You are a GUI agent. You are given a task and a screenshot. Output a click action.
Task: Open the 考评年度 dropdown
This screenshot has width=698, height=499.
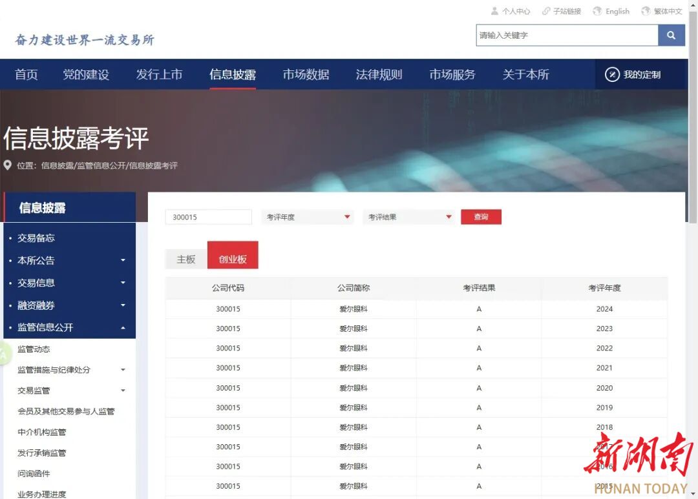308,217
